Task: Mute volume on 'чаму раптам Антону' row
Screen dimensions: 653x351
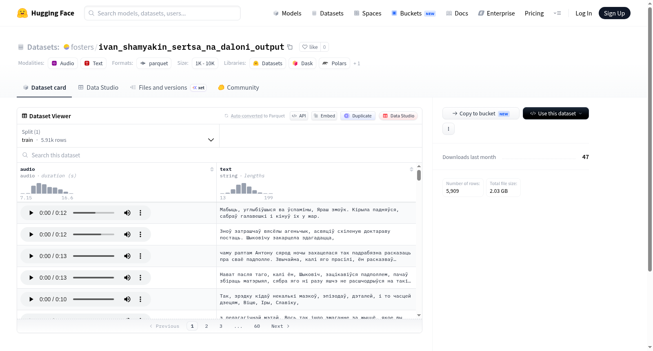Action: point(127,256)
